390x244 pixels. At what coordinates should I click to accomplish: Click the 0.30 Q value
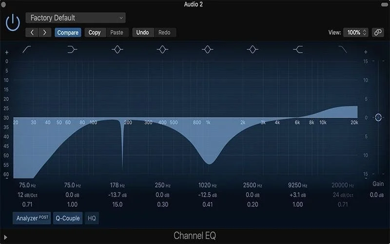pos(162,204)
